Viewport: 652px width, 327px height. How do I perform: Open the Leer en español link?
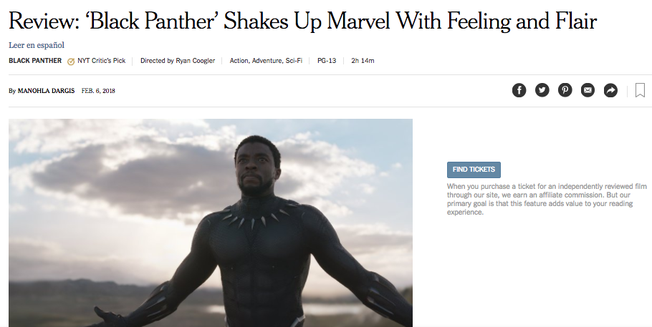[37, 45]
